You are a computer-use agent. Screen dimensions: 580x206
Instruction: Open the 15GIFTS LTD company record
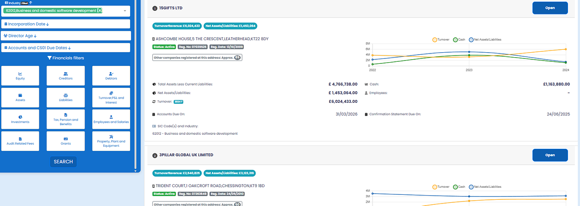coord(550,8)
